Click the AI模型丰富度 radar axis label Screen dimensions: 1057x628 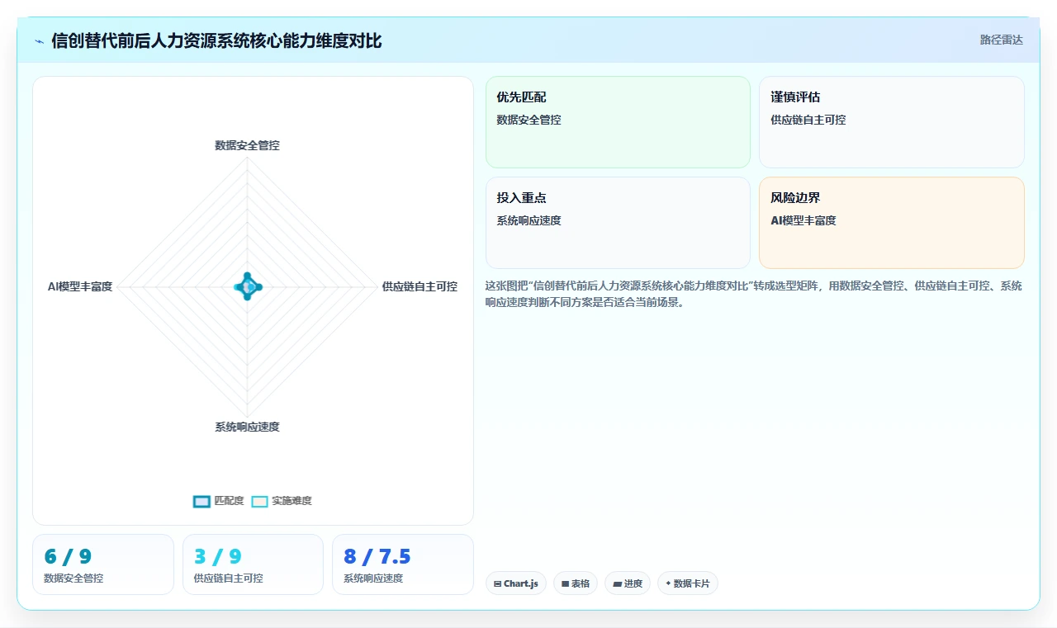click(80, 286)
